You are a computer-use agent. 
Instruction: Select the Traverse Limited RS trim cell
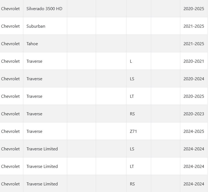pos(132,184)
